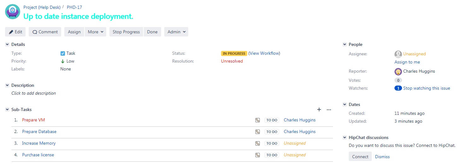Click the project avatar icon

tap(13, 12)
